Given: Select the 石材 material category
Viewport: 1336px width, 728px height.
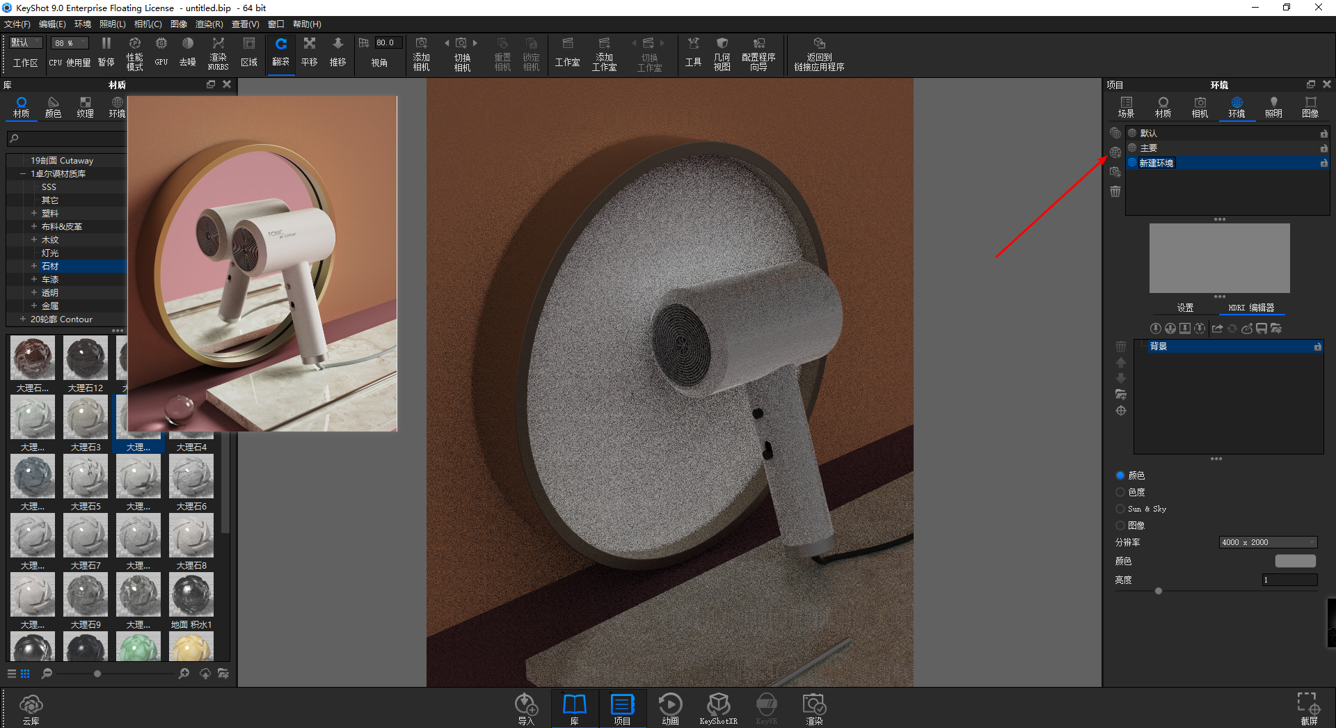Looking at the screenshot, I should 67,267.
